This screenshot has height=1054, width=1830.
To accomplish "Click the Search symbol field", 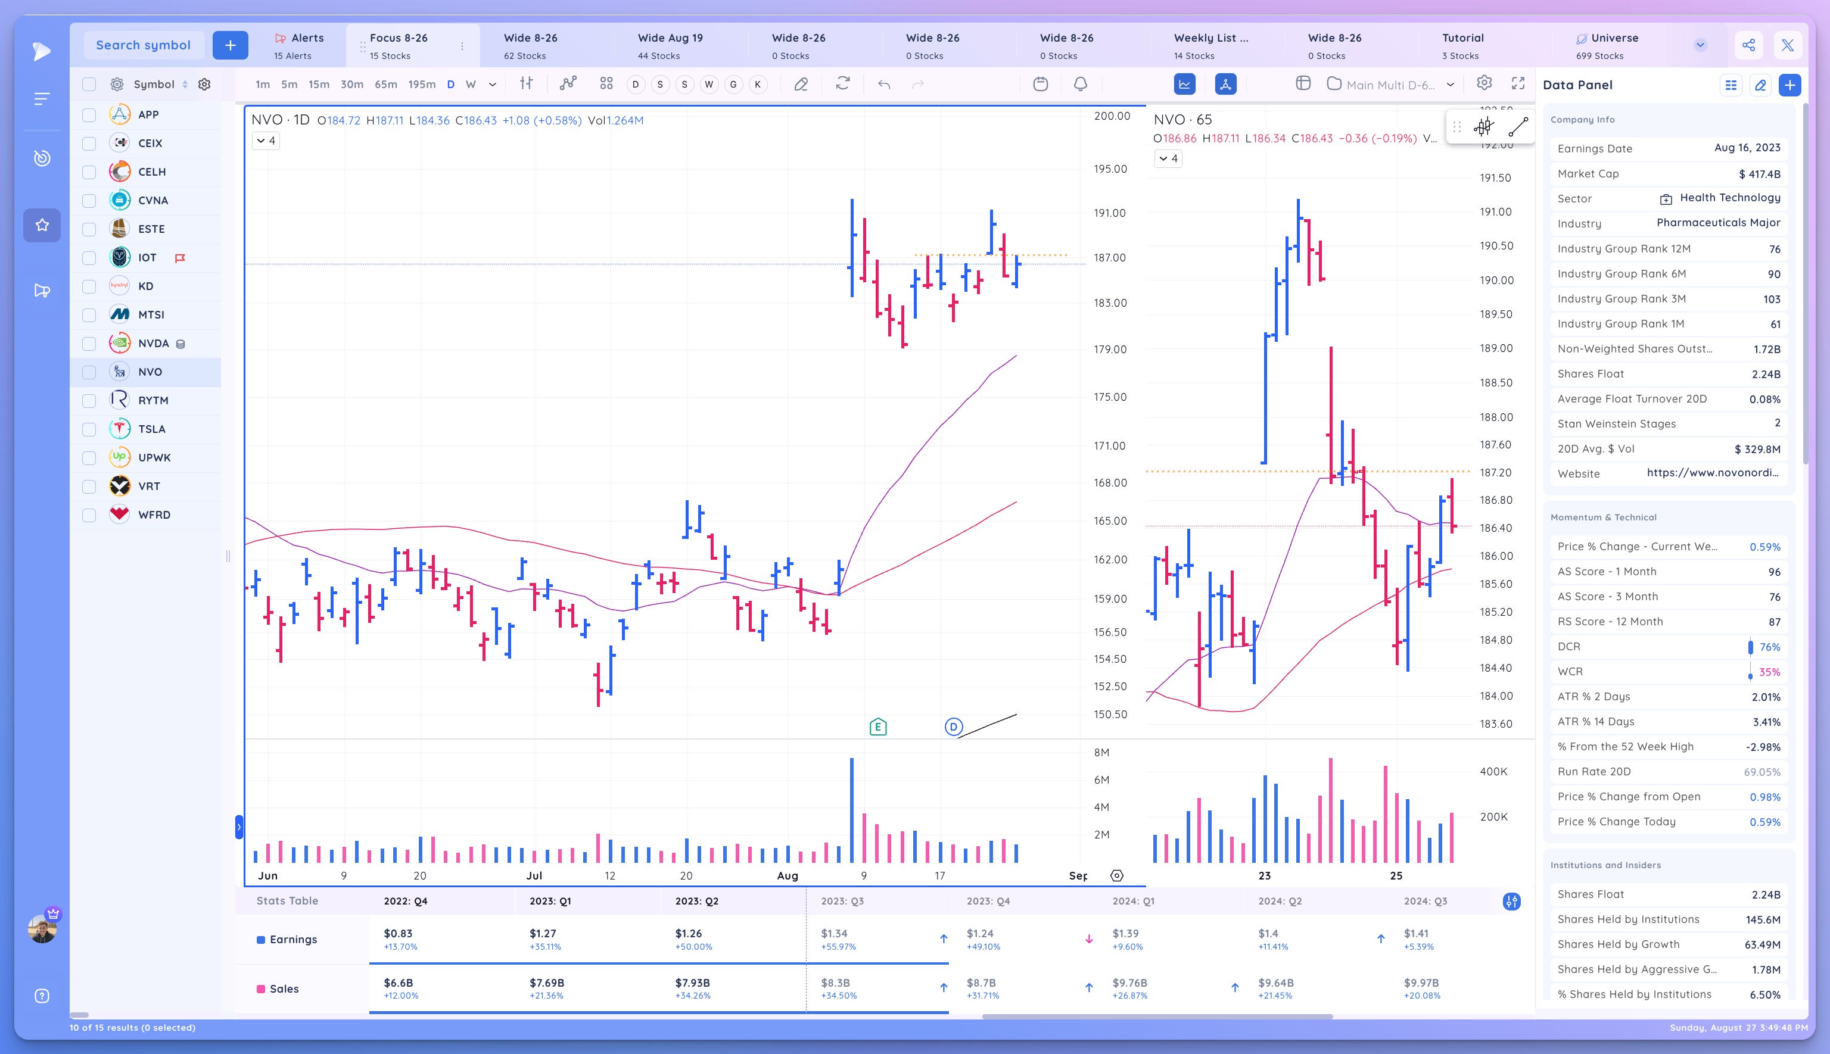I will [x=144, y=45].
